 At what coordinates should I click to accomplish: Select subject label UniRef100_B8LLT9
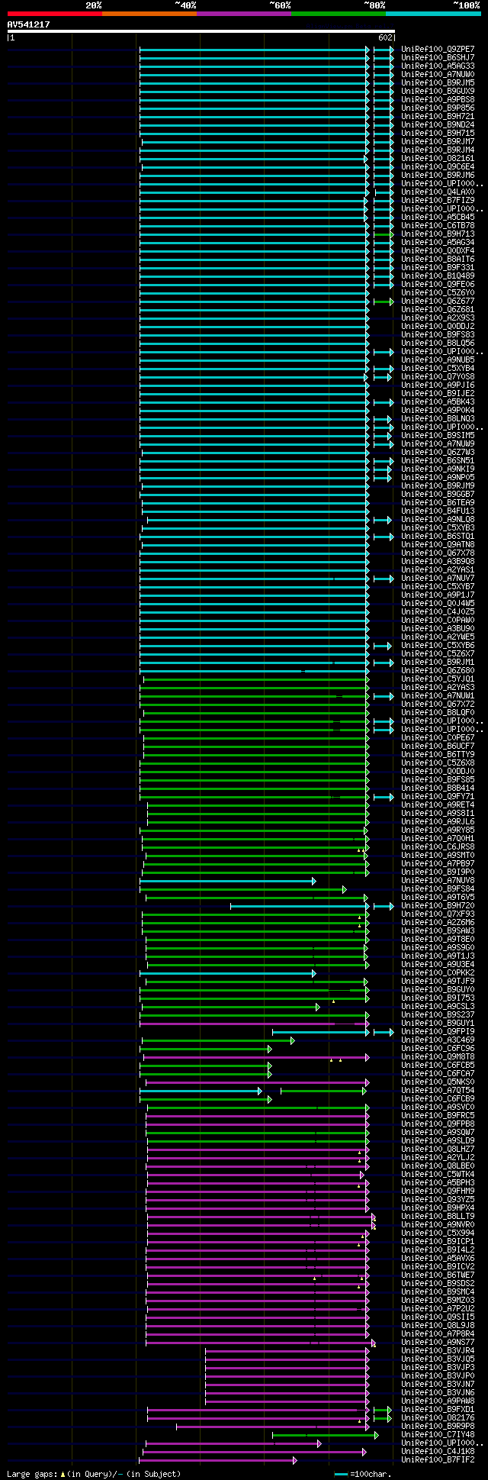pyautogui.click(x=438, y=1216)
